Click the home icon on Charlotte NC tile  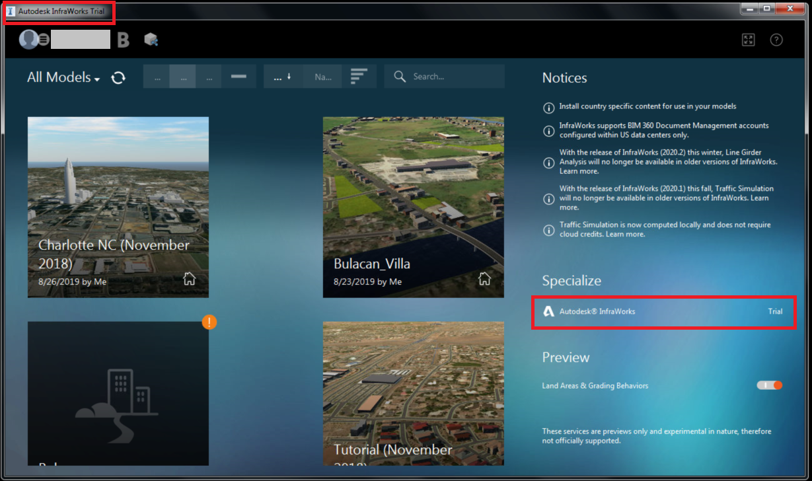[189, 279]
